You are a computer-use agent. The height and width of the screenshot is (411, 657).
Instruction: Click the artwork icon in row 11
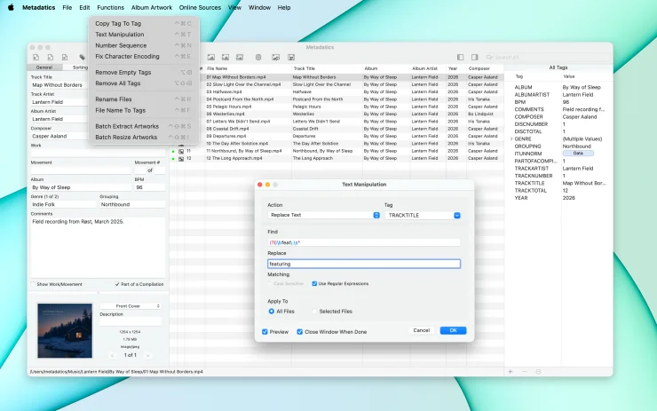click(181, 151)
